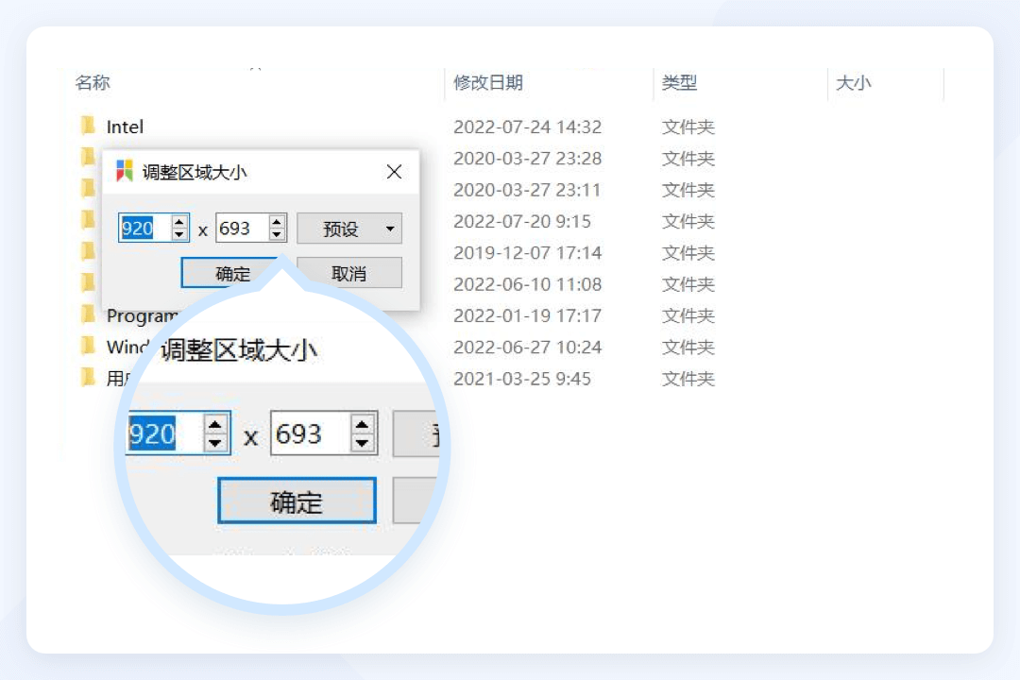Screen dimensions: 1020x680
Task: Click the Intel folder icon
Action: (88, 127)
